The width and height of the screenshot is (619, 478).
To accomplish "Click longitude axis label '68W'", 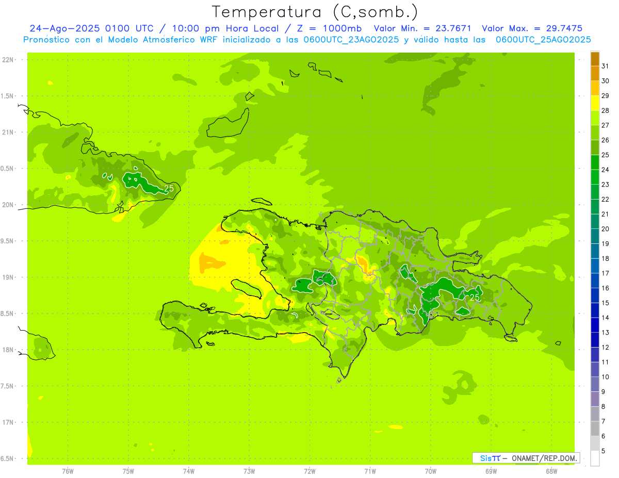I will tap(551, 471).
